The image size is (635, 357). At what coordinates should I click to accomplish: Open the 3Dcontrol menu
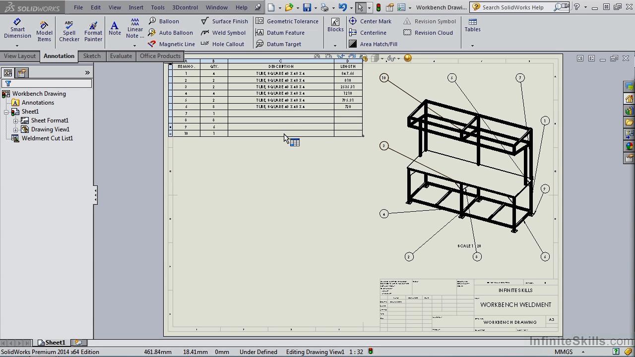[185, 7]
